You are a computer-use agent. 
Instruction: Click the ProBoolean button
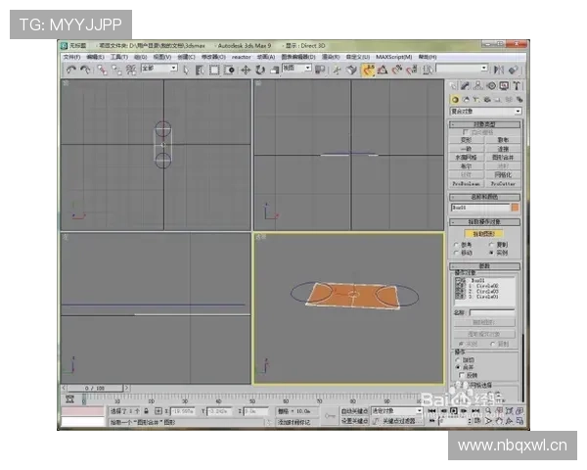click(x=466, y=184)
